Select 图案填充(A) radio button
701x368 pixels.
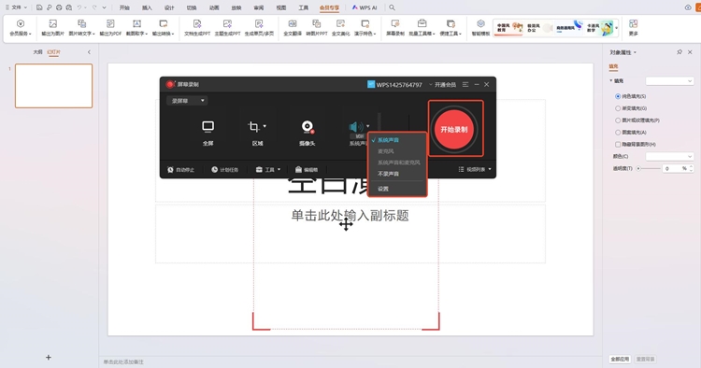point(618,133)
